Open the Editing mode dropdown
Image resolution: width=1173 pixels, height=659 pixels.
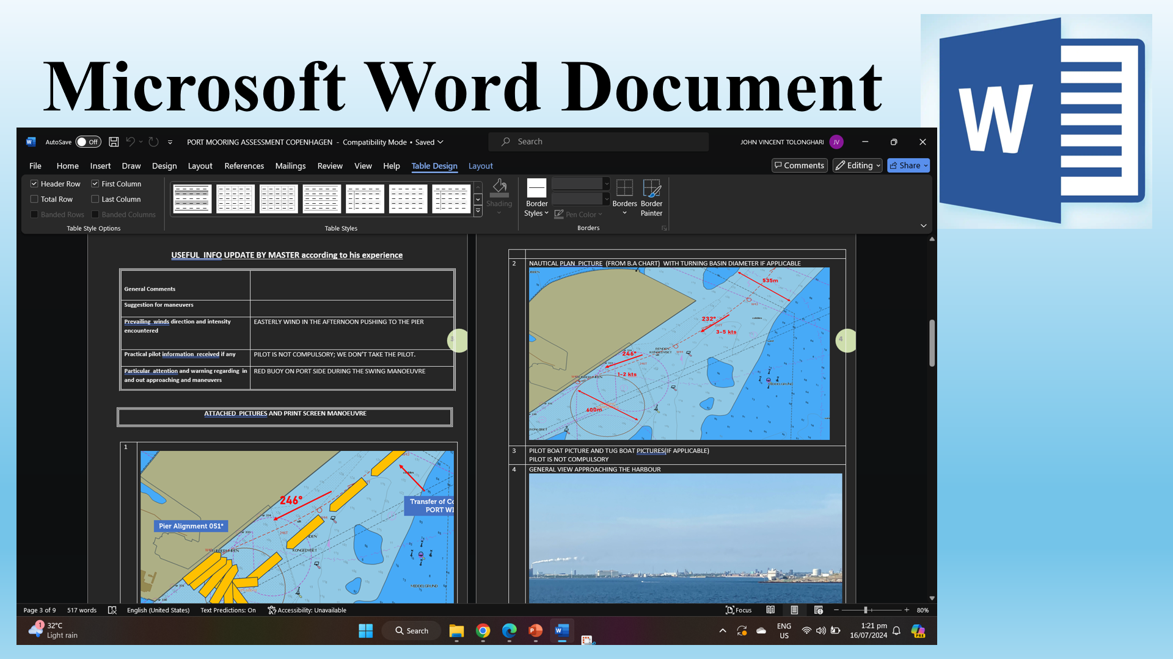(857, 165)
